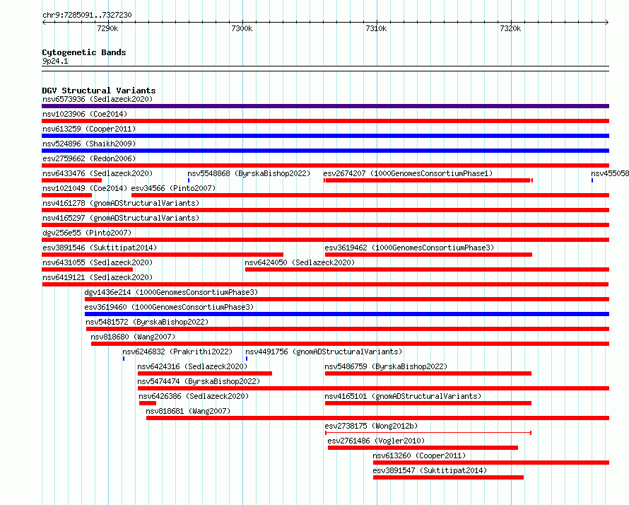This screenshot has height=505, width=629.
Task: Click the ruler's left arrowhead
Action: [44, 22]
